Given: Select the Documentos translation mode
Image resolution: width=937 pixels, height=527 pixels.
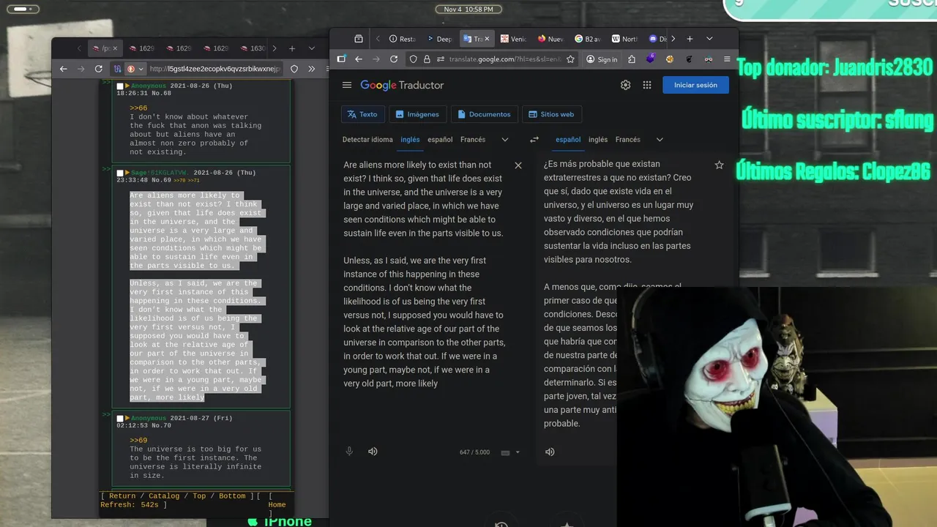Looking at the screenshot, I should 485,114.
